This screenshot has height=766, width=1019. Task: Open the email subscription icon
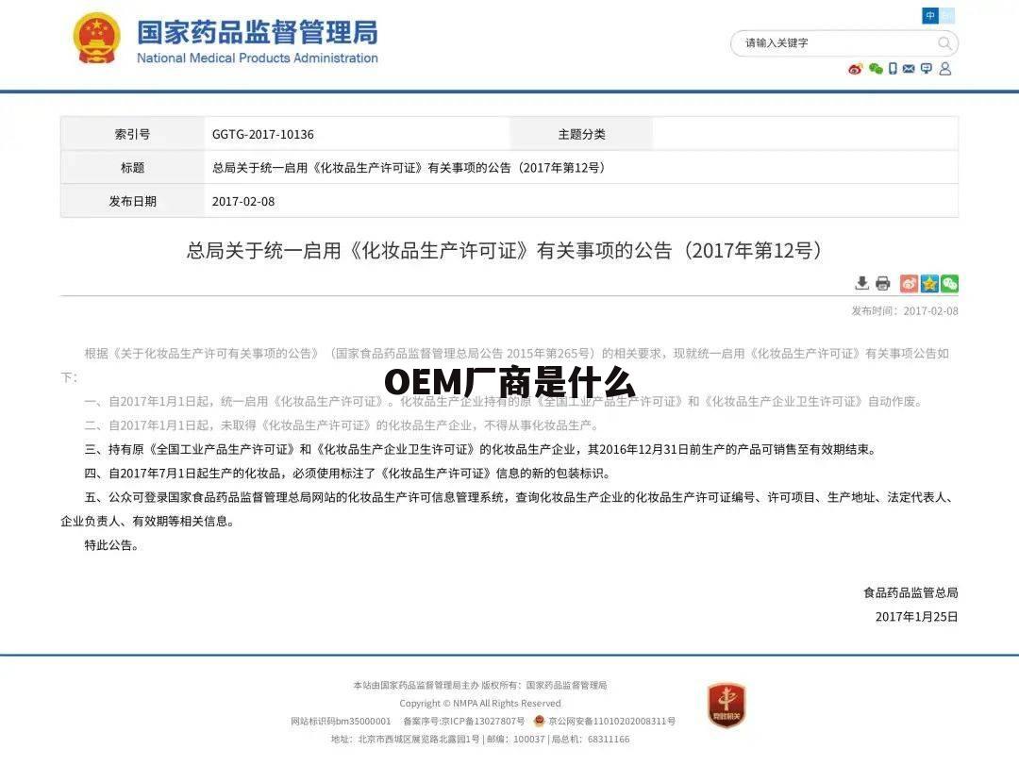907,68
